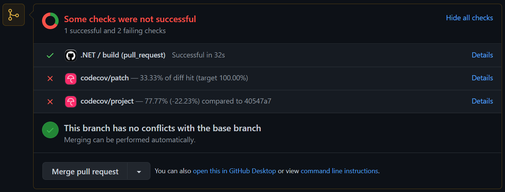Image resolution: width=505 pixels, height=192 pixels.
Task: Click the red X beside codecov/patch
Action: coord(50,78)
